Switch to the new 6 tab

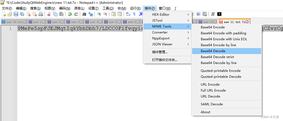[x=131, y=22]
